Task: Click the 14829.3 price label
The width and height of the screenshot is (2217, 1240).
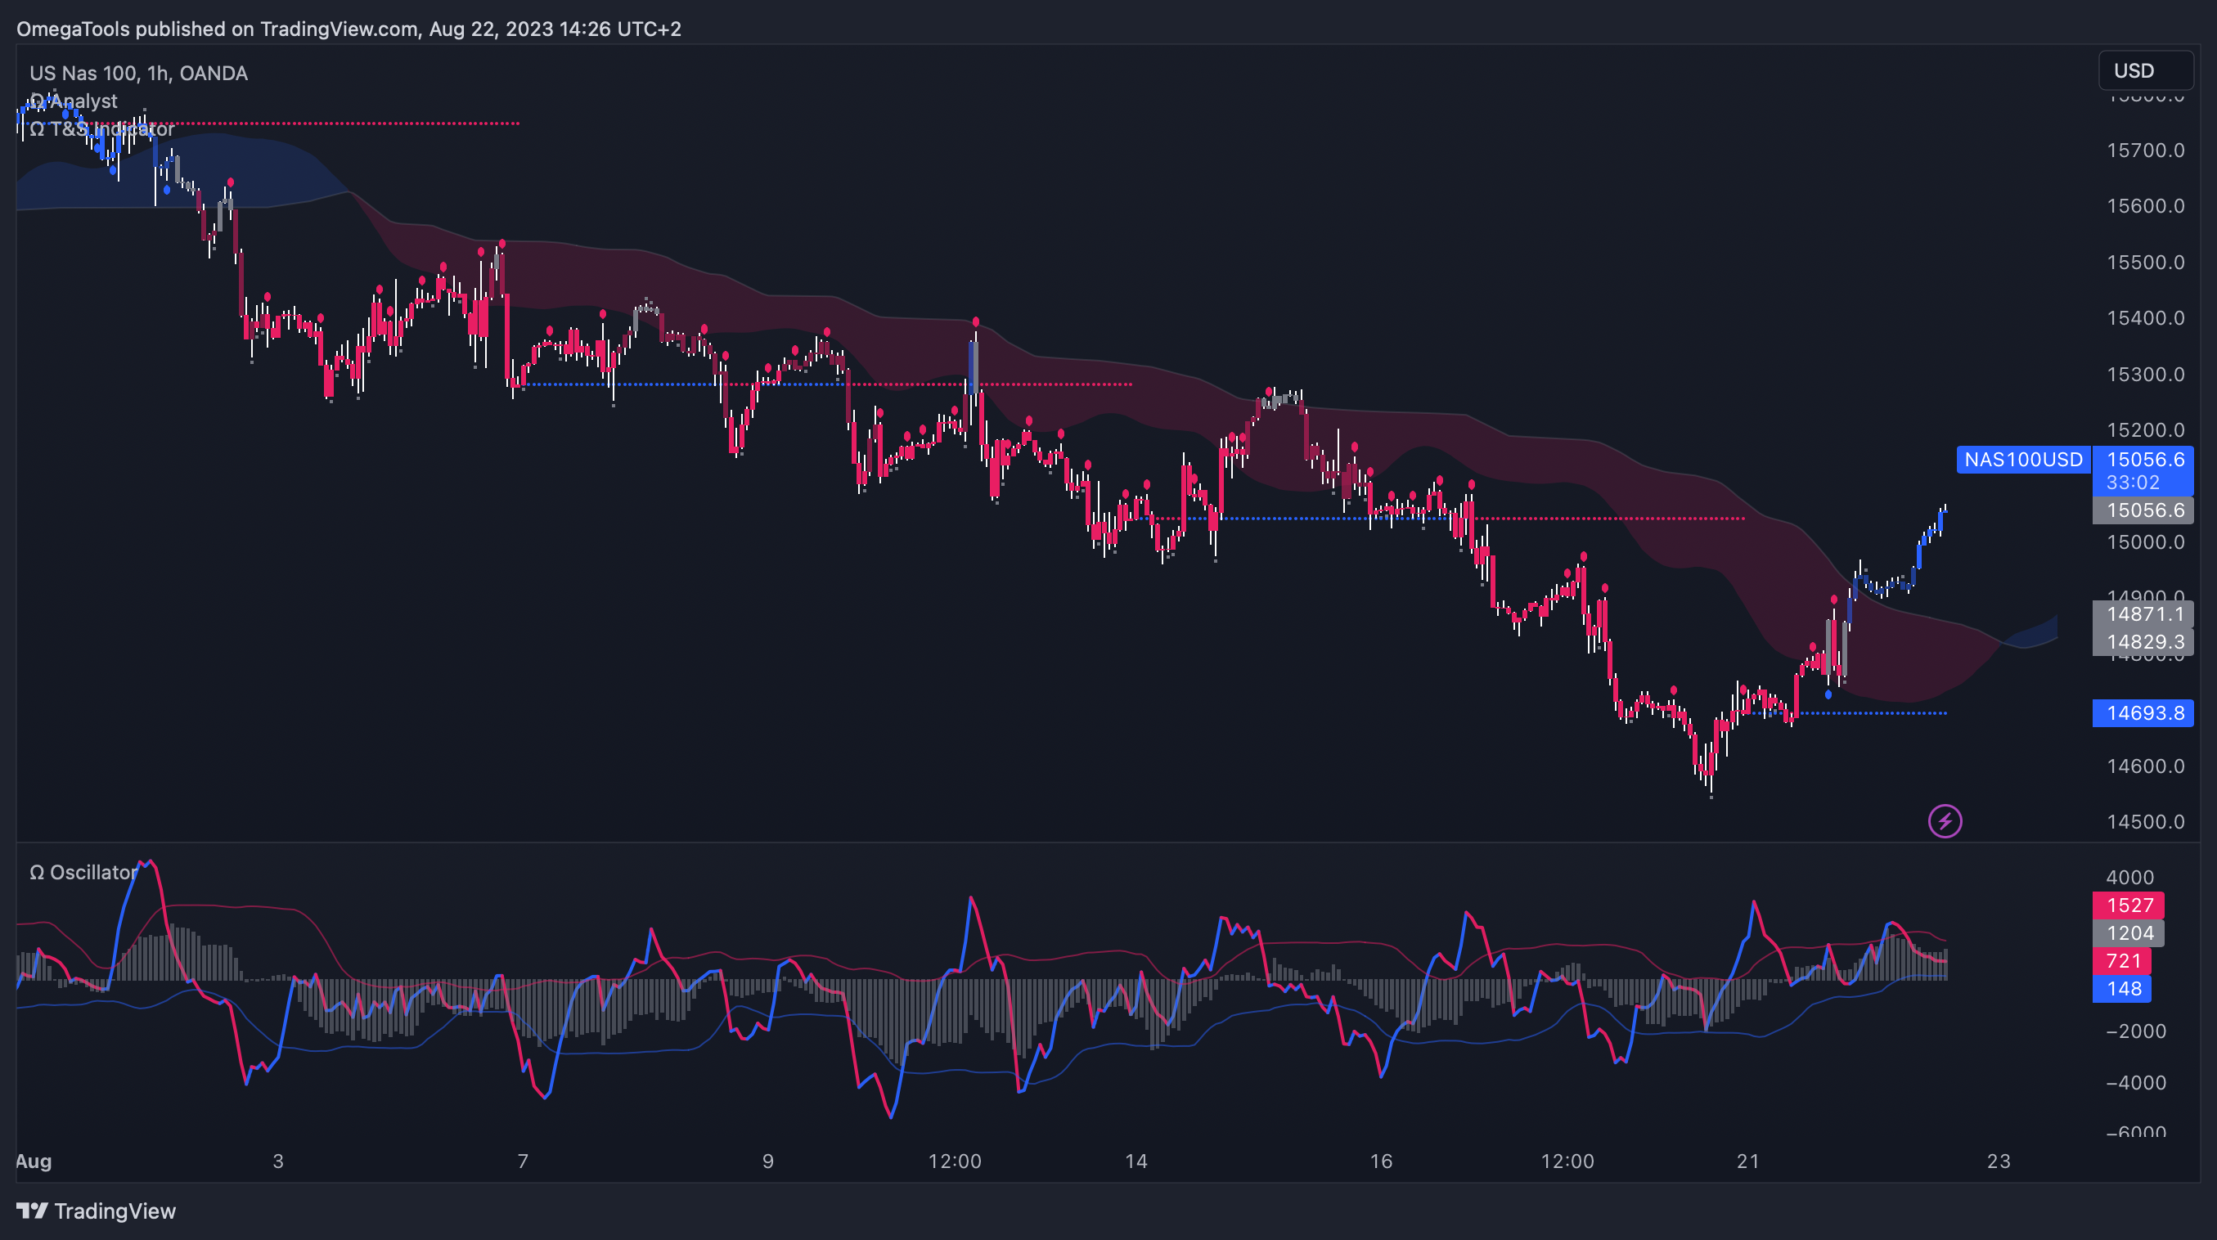Action: coord(2143,642)
